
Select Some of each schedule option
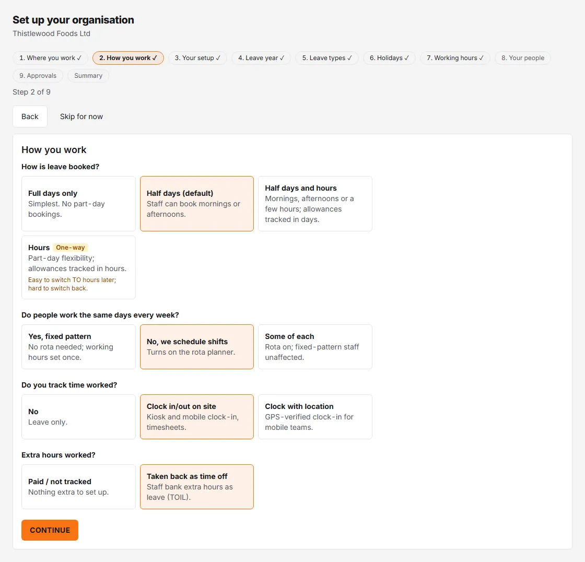point(315,347)
